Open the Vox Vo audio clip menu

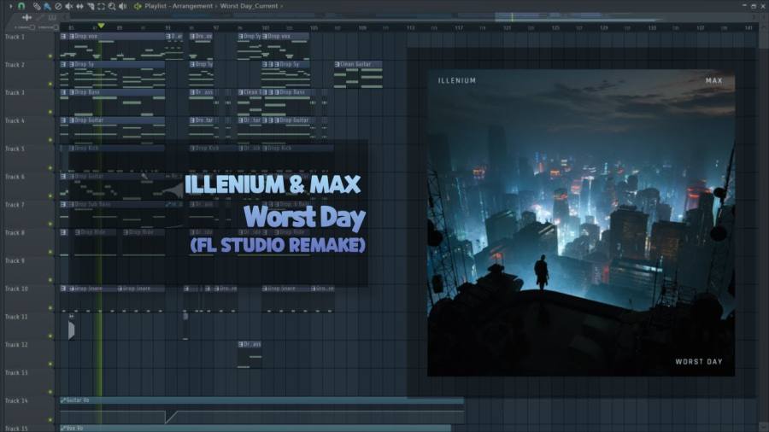pyautogui.click(x=62, y=428)
